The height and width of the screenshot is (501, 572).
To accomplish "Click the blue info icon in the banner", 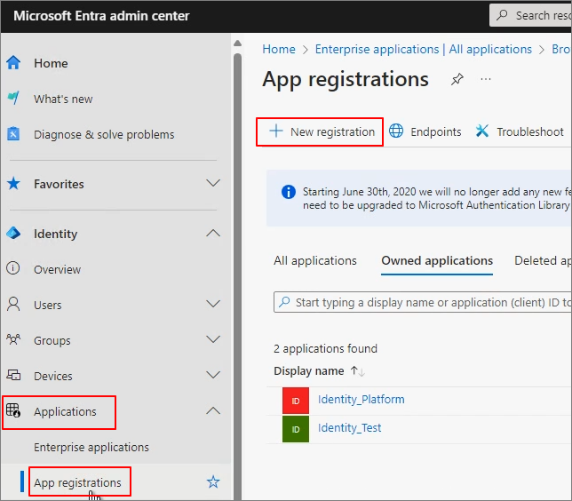I will [288, 192].
